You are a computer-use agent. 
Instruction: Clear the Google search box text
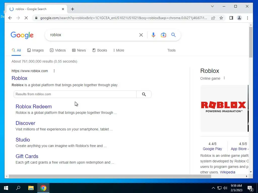point(141,35)
